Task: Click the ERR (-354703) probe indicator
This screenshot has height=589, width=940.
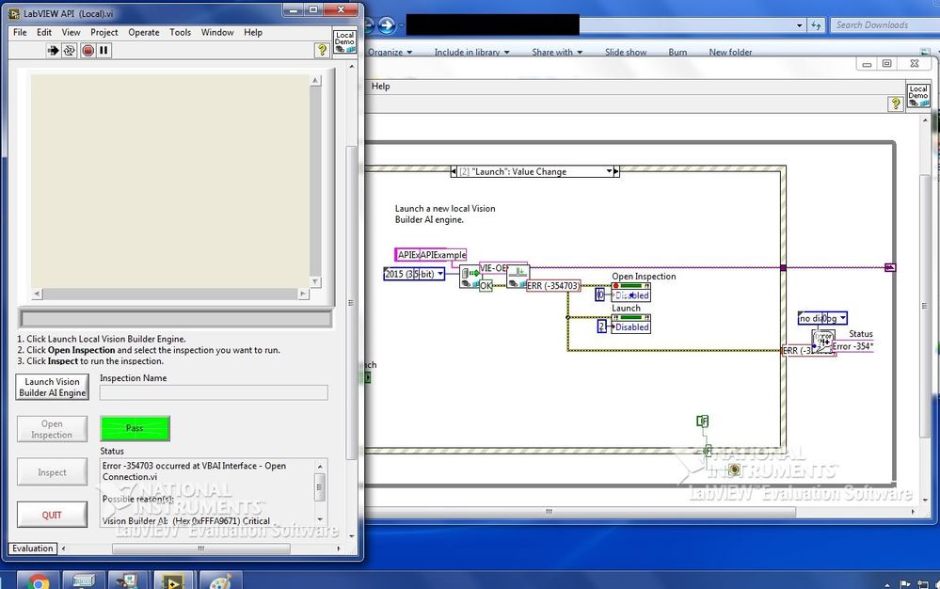Action: pyautogui.click(x=553, y=286)
